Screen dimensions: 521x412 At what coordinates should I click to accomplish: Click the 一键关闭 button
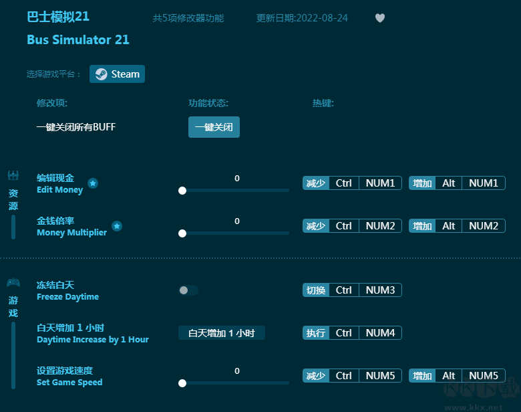click(214, 127)
